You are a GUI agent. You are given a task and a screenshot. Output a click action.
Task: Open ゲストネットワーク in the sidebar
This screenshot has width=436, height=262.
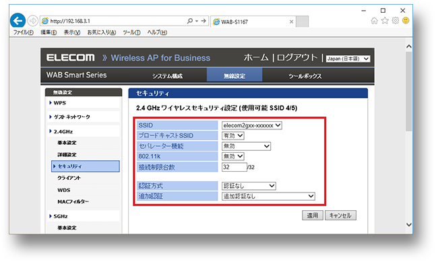[x=84, y=117]
